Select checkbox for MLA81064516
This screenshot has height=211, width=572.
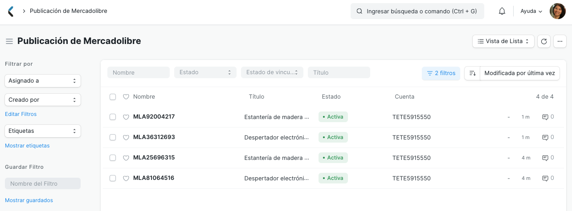click(x=113, y=178)
